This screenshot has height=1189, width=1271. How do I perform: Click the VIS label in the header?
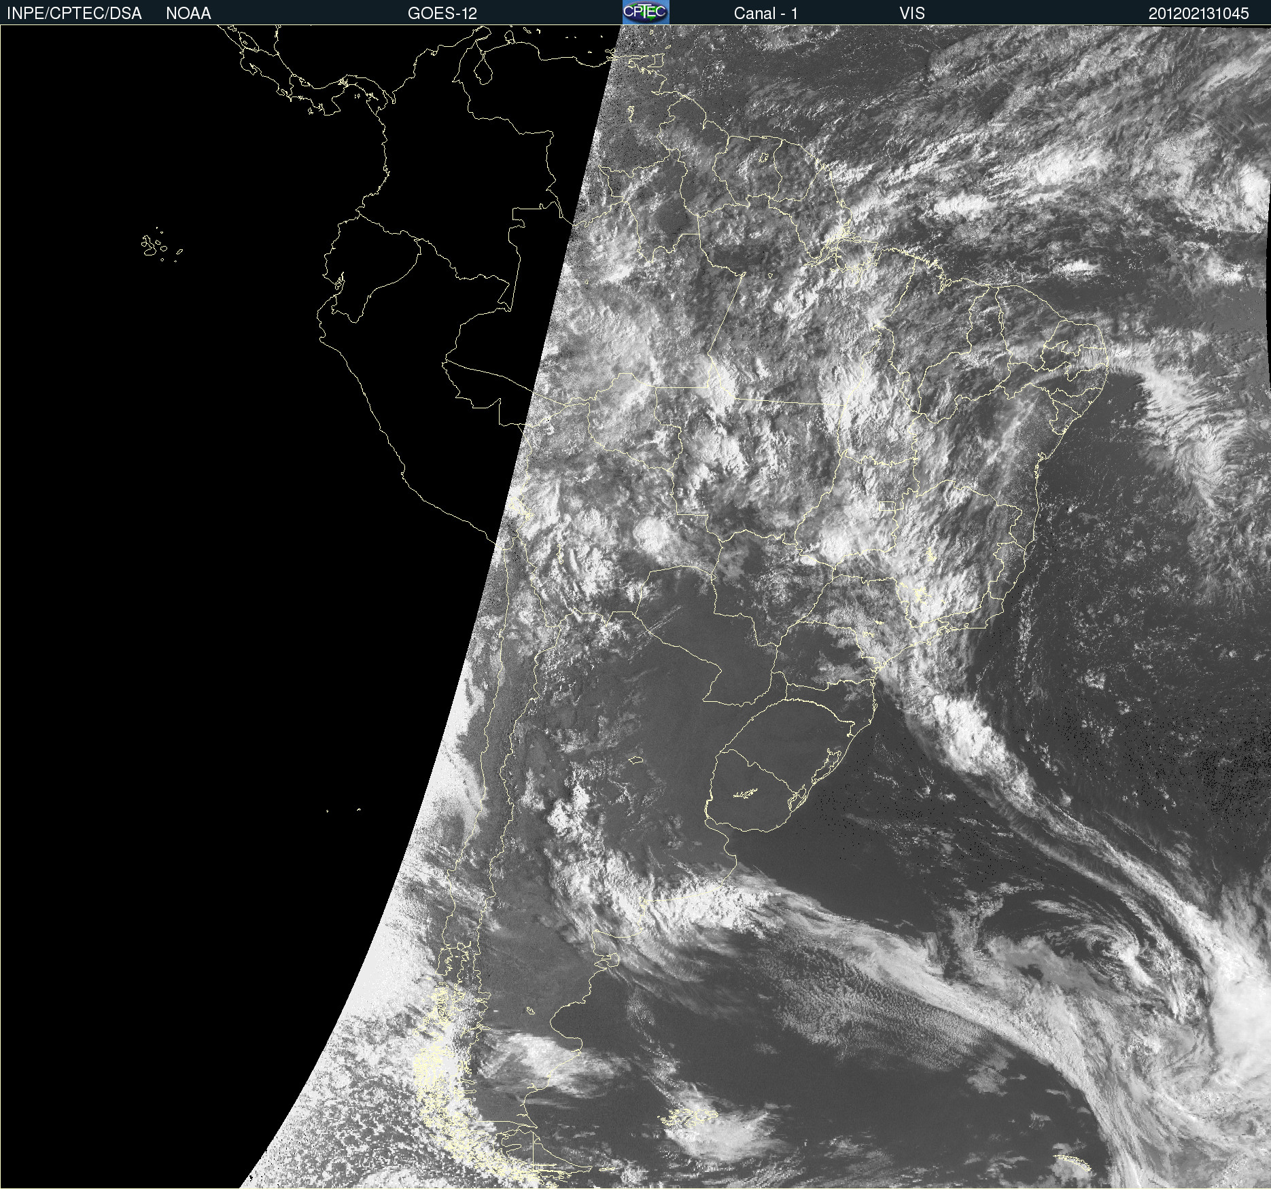pyautogui.click(x=912, y=14)
